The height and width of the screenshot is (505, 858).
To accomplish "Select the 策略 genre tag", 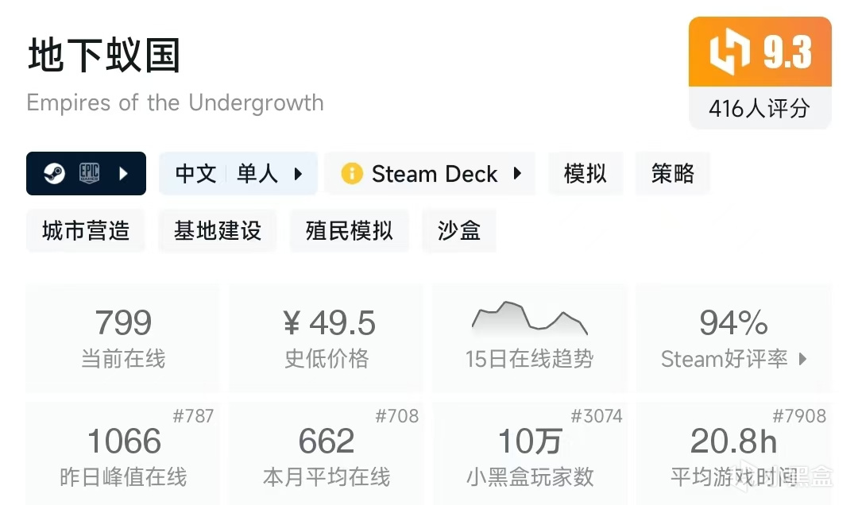I will (x=673, y=174).
